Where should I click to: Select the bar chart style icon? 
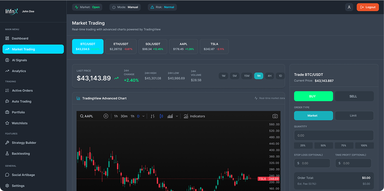pyautogui.click(x=153, y=116)
